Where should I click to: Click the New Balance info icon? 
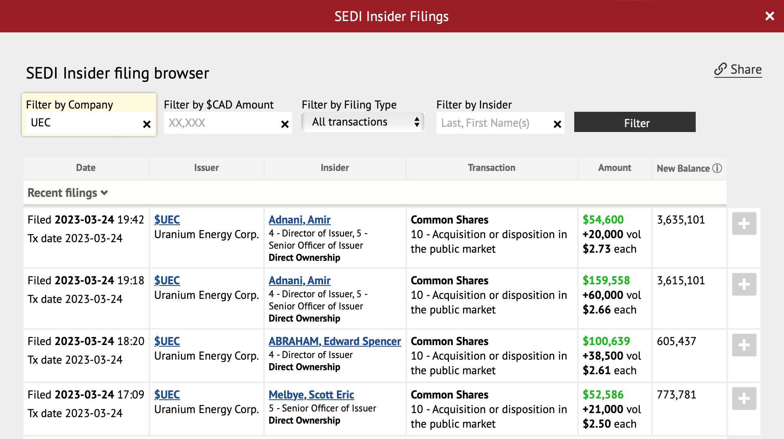(717, 168)
